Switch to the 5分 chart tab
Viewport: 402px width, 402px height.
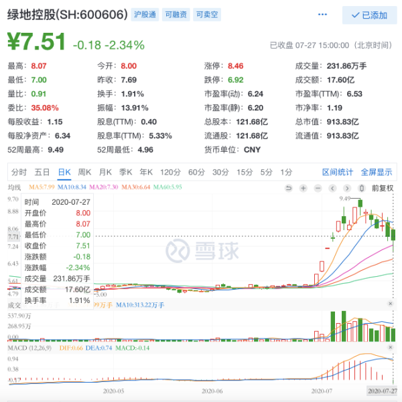coord(267,173)
